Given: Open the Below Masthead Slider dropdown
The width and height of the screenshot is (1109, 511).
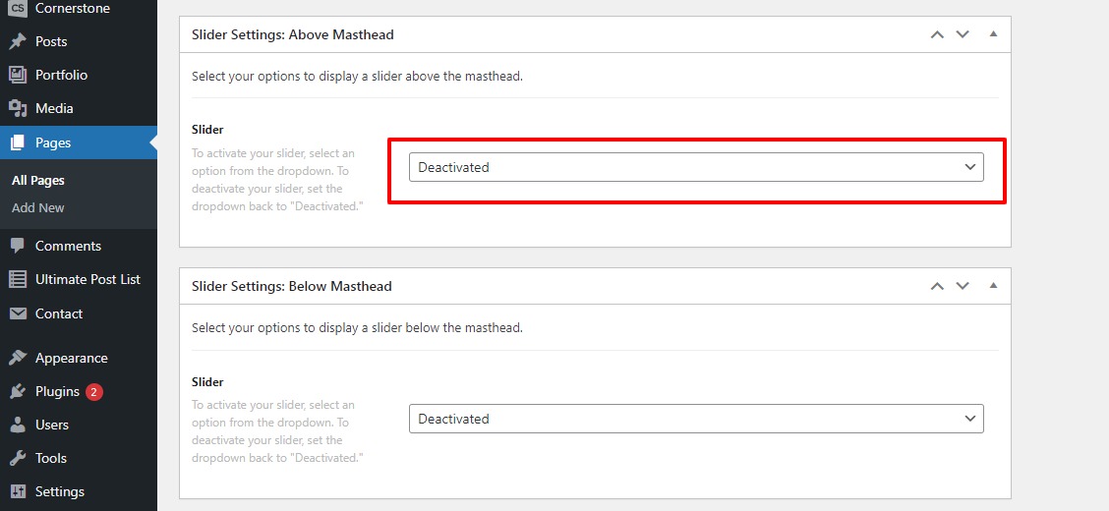Looking at the screenshot, I should (x=696, y=419).
